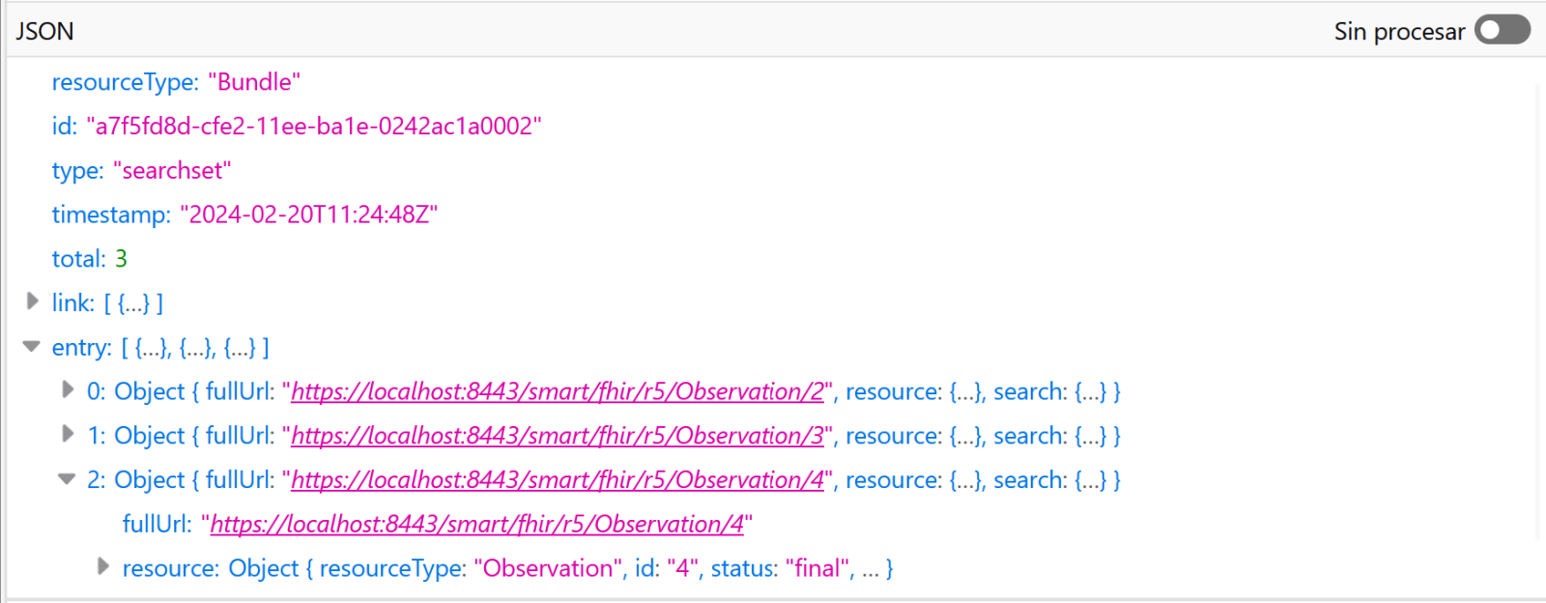1546x603 pixels.
Task: Click the entry key label
Action: [81, 348]
